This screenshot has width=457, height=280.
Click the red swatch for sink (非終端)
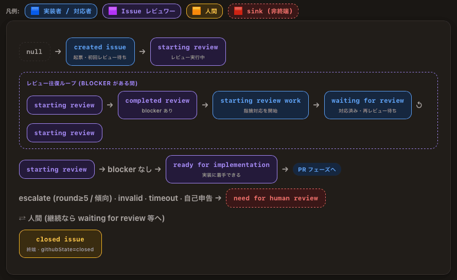[x=238, y=11]
